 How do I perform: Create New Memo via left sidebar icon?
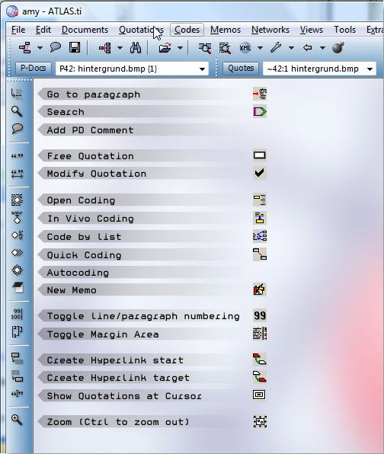click(x=18, y=287)
